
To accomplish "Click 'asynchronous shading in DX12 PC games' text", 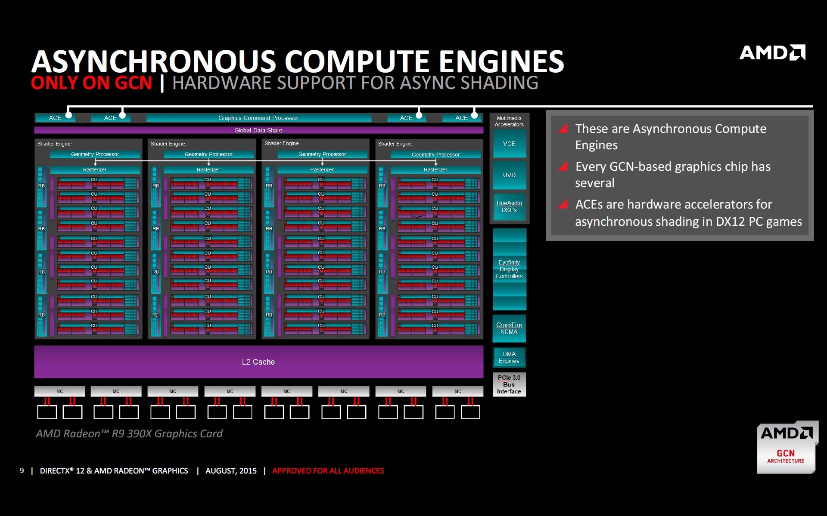I will click(688, 221).
